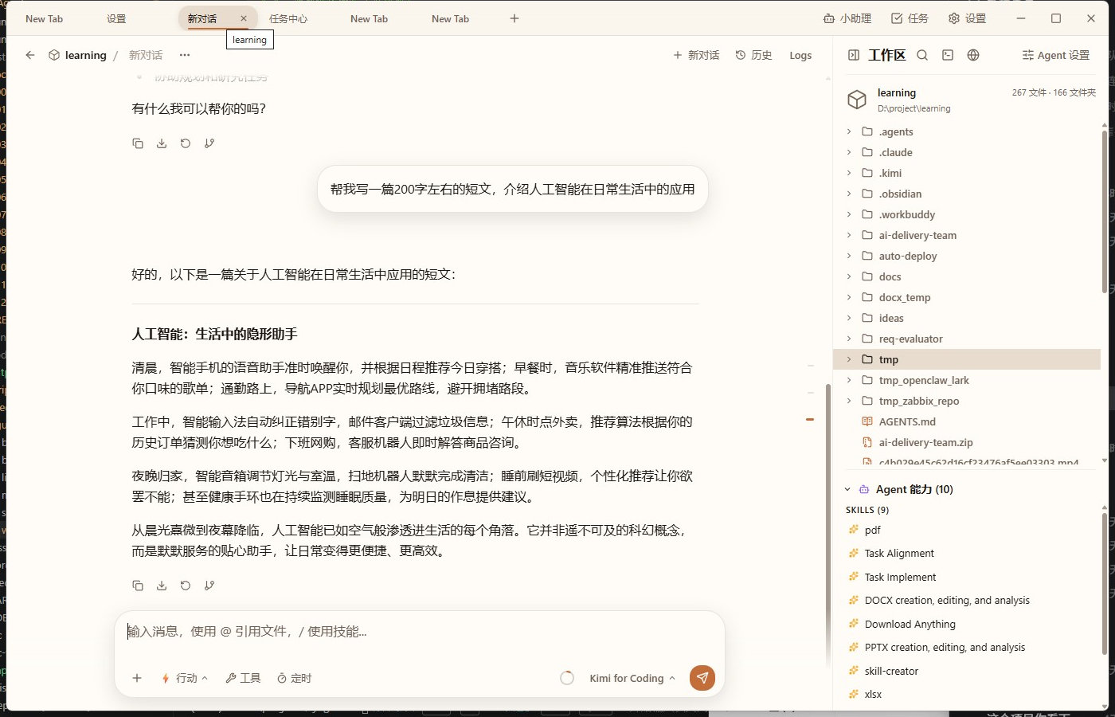Branch from the short essay reply
Viewport: 1115px width, 717px height.
point(209,586)
